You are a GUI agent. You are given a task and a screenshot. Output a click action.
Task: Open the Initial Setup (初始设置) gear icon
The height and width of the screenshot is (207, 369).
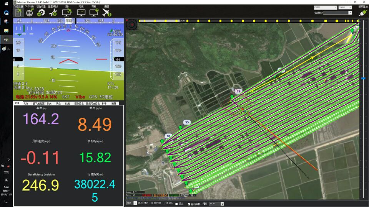click(x=41, y=12)
